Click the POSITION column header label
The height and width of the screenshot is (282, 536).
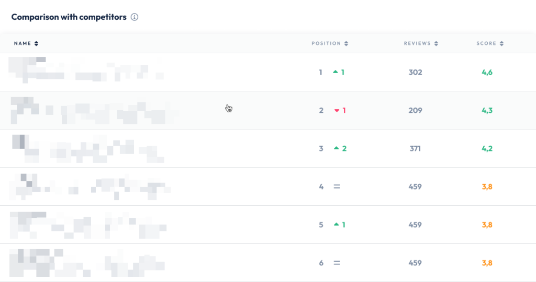click(x=326, y=43)
